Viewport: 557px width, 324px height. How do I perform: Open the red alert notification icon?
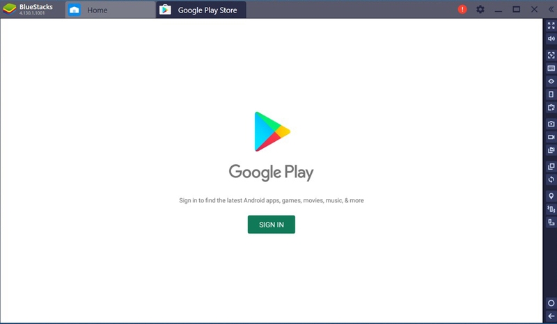[462, 9]
